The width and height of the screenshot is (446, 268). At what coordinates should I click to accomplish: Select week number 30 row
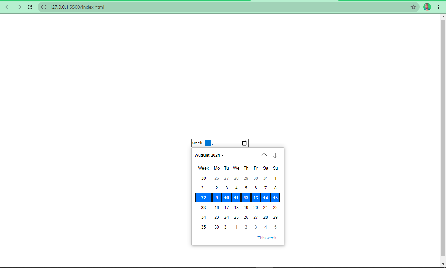click(x=203, y=178)
